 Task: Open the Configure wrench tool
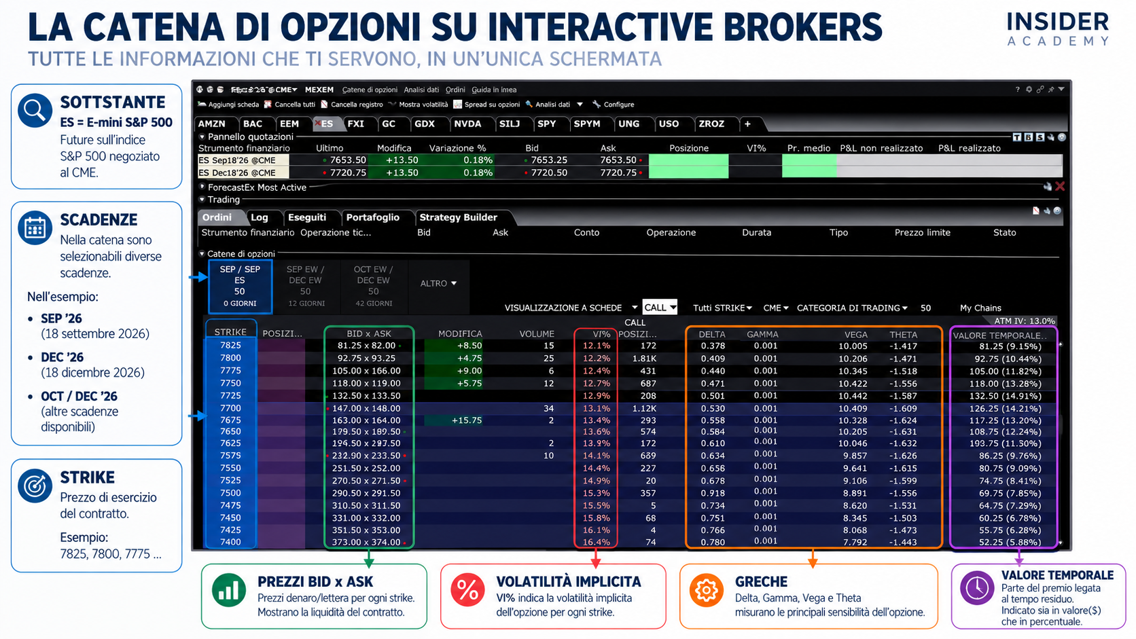click(613, 105)
